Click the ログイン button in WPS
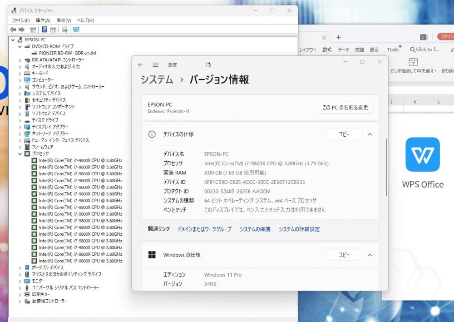The width and height of the screenshot is (454, 322). point(445,36)
